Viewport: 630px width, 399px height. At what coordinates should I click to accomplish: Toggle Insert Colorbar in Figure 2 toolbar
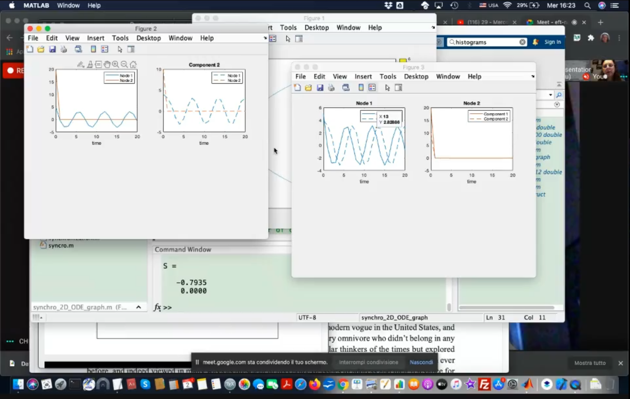click(93, 49)
